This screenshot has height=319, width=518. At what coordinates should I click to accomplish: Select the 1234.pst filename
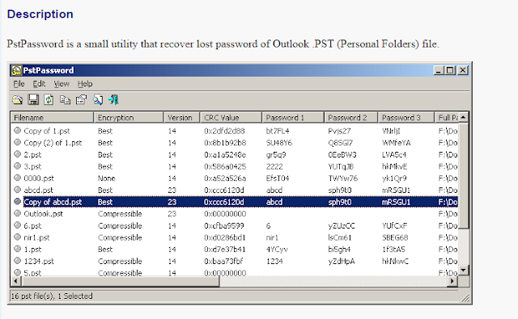(39, 262)
